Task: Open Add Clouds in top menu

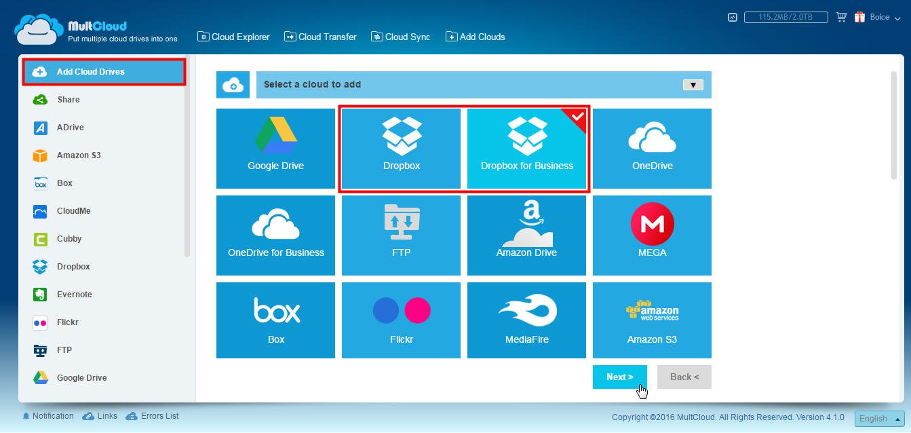Action: [475, 37]
